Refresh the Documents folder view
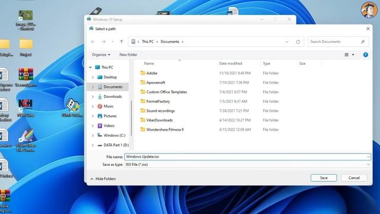The width and height of the screenshot is (380, 214). [x=298, y=42]
